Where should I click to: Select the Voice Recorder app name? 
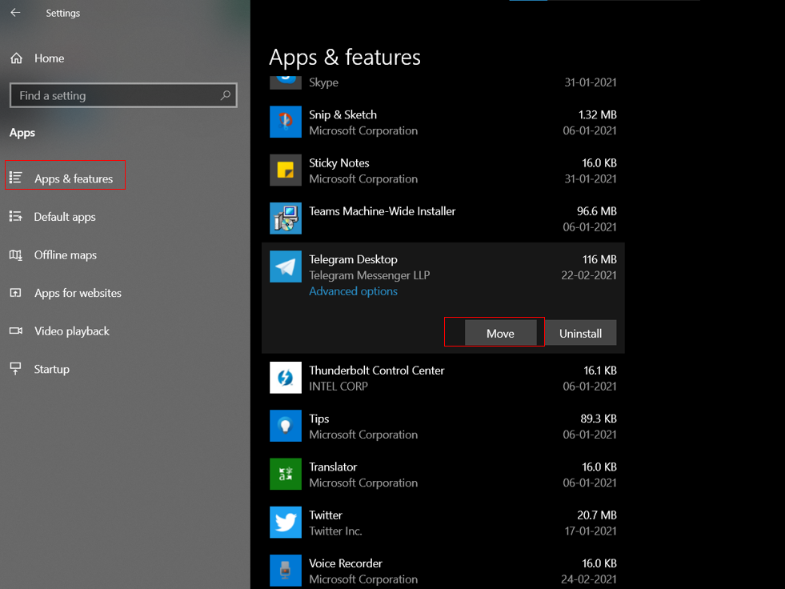[x=346, y=563]
